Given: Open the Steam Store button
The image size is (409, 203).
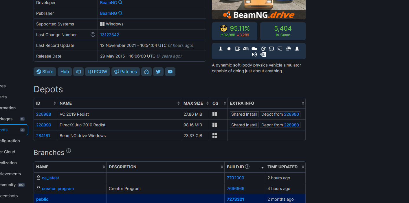Looking at the screenshot, I should point(45,72).
